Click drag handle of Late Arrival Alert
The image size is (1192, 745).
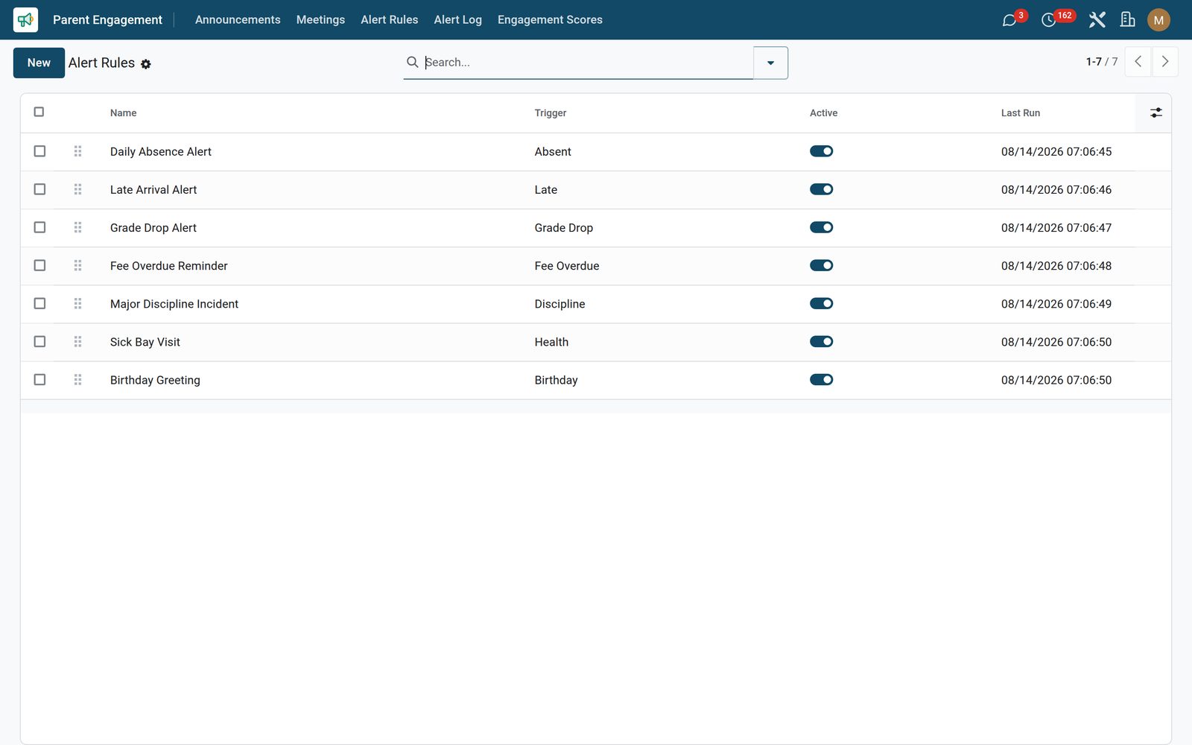click(x=77, y=189)
